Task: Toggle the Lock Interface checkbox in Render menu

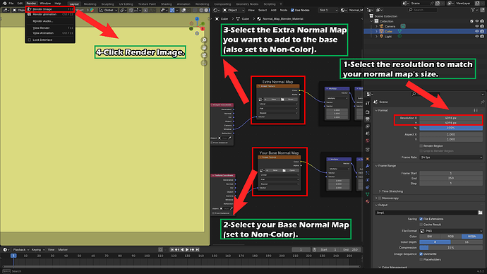Action: coord(30,40)
